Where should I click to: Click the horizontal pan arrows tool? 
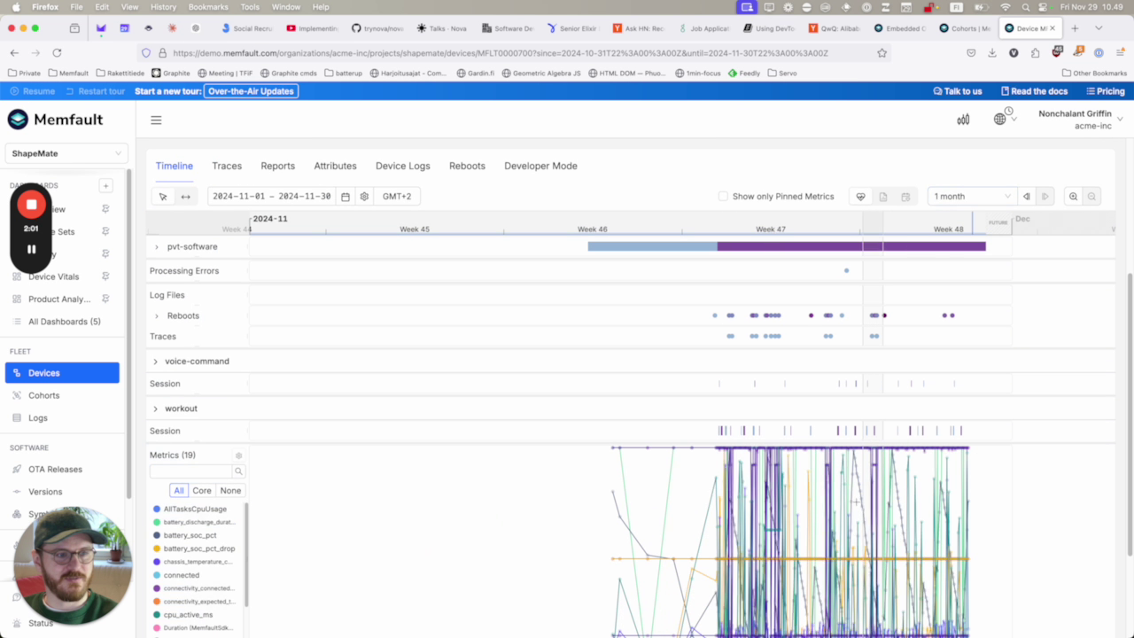[185, 197]
